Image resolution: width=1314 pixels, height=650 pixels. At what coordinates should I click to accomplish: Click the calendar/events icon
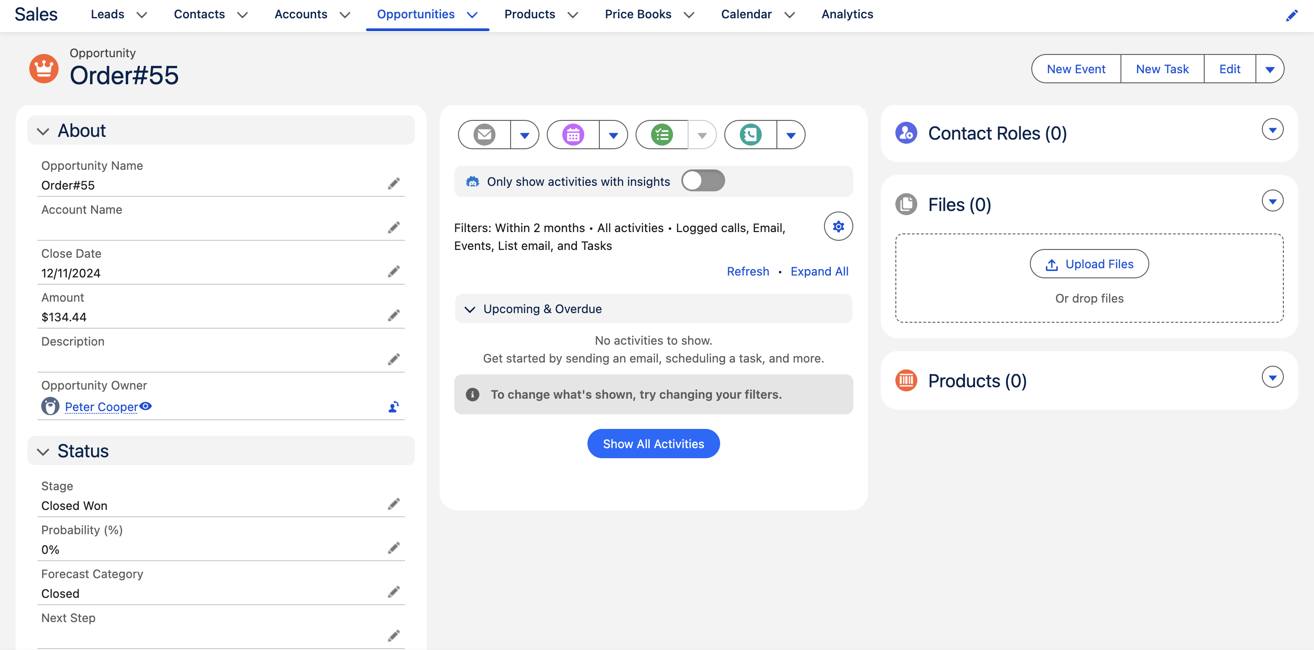(574, 134)
